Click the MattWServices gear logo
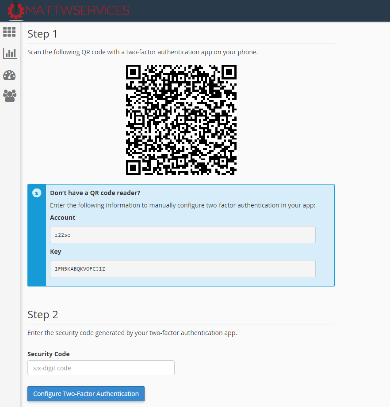390x407 pixels. [15, 11]
